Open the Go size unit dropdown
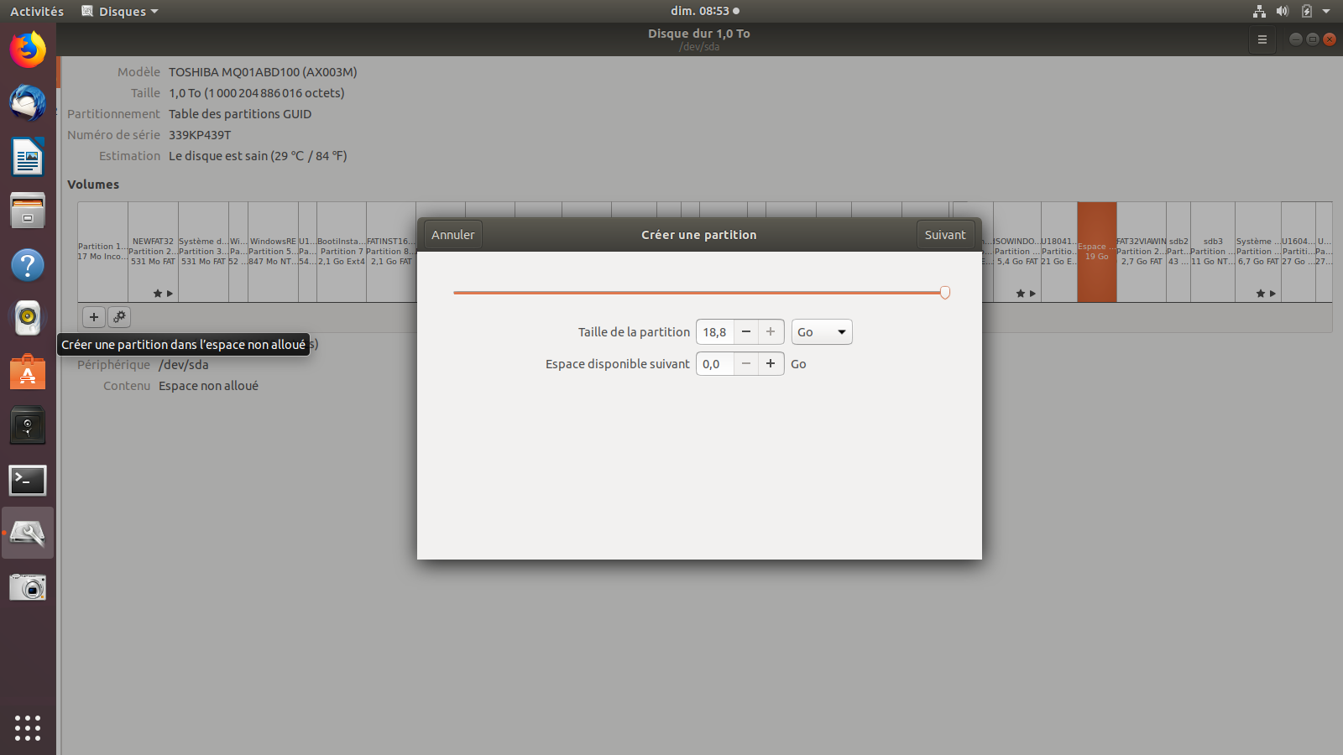The height and width of the screenshot is (755, 1343). pyautogui.click(x=822, y=332)
